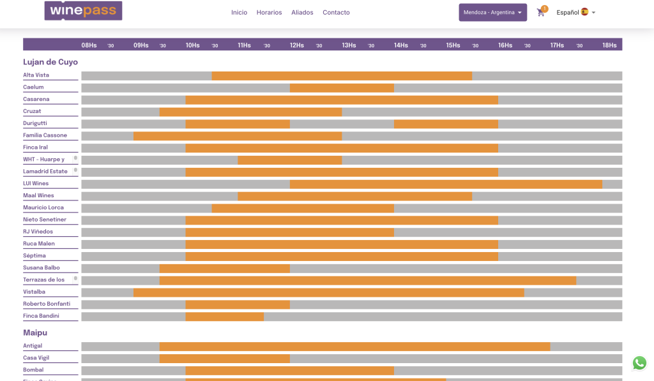Click the 12Hs marker in the timeline header

(x=296, y=45)
